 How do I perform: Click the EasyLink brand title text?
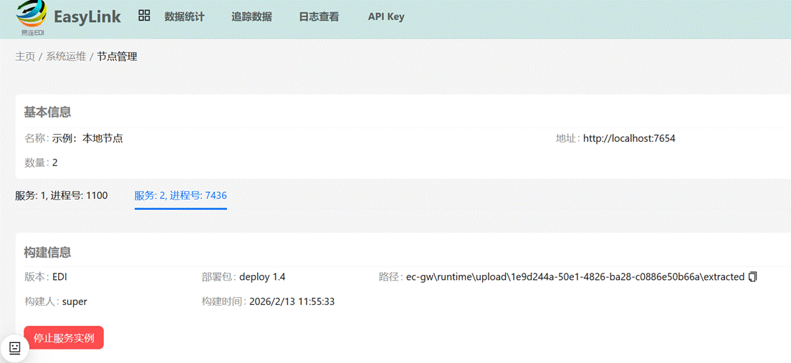click(87, 16)
